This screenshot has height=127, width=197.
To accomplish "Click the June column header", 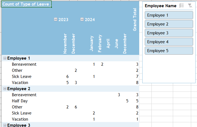I will [x=116, y=44].
